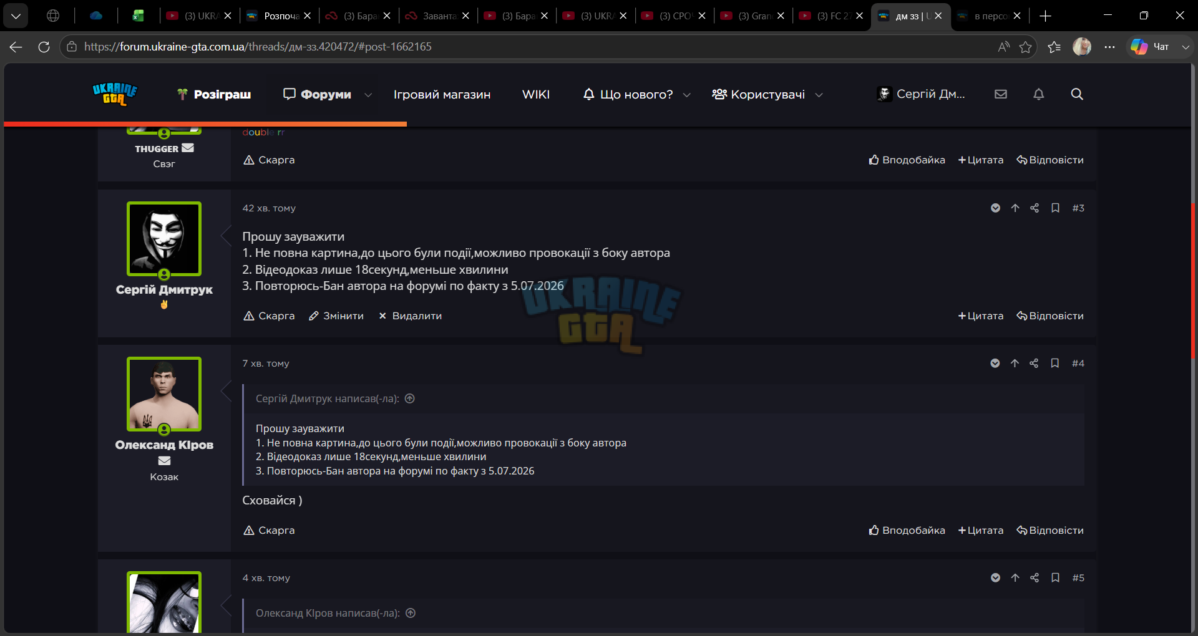1198x636 pixels.
Task: Open the WIKI menu item
Action: 536,94
